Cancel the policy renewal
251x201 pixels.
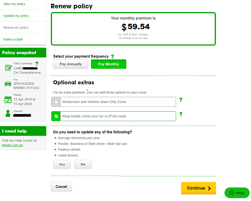point(61,187)
